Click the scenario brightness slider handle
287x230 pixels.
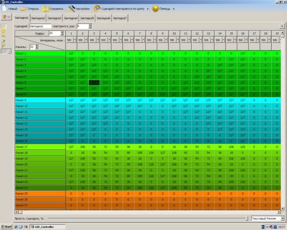[x=247, y=218]
